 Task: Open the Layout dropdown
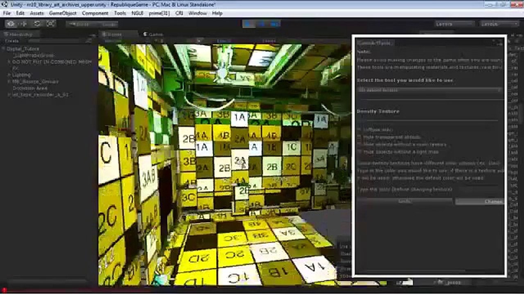pyautogui.click(x=499, y=24)
